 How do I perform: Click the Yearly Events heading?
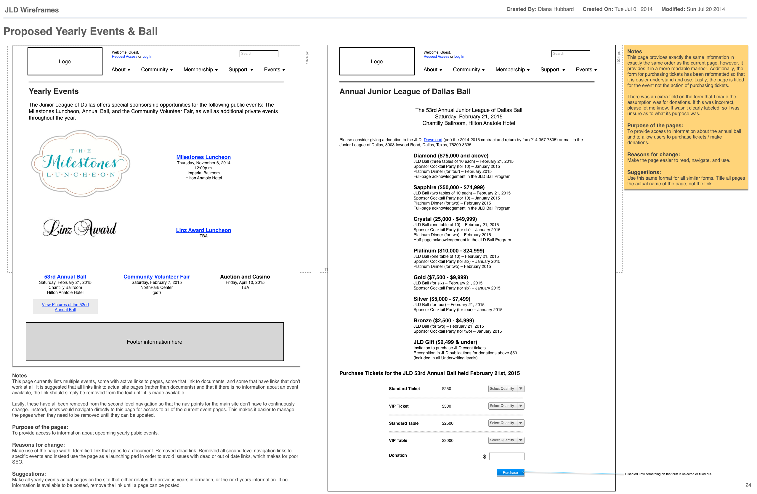tap(54, 91)
